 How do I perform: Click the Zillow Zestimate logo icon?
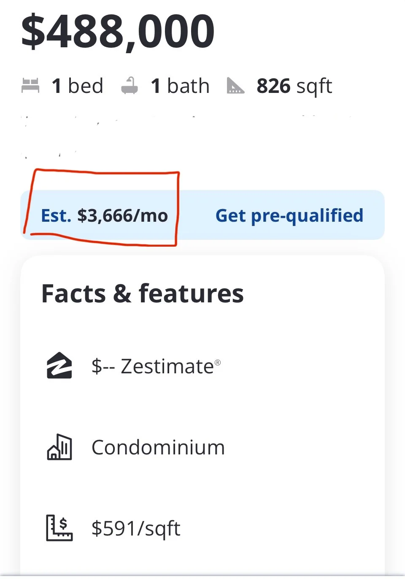(x=59, y=366)
